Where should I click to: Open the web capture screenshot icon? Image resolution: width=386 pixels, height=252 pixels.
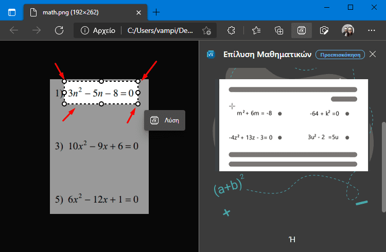[x=324, y=30]
